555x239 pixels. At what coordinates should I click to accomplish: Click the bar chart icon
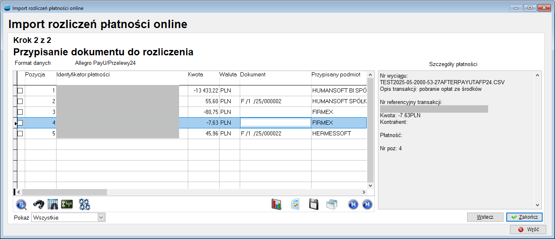point(276,204)
